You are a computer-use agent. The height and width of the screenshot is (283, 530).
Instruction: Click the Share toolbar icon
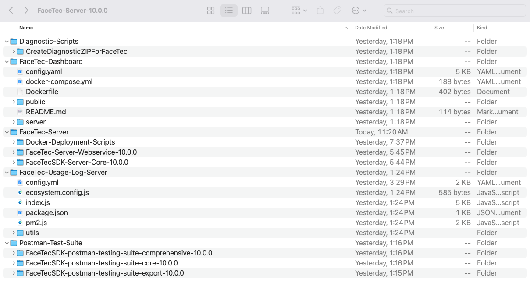click(320, 11)
